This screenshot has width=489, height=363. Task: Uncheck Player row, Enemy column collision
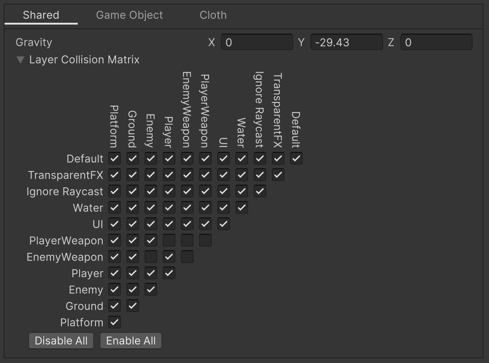[151, 273]
